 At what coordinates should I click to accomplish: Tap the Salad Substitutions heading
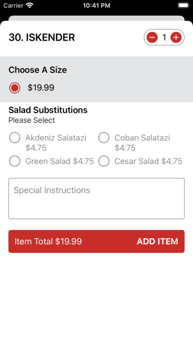pyautogui.click(x=48, y=110)
